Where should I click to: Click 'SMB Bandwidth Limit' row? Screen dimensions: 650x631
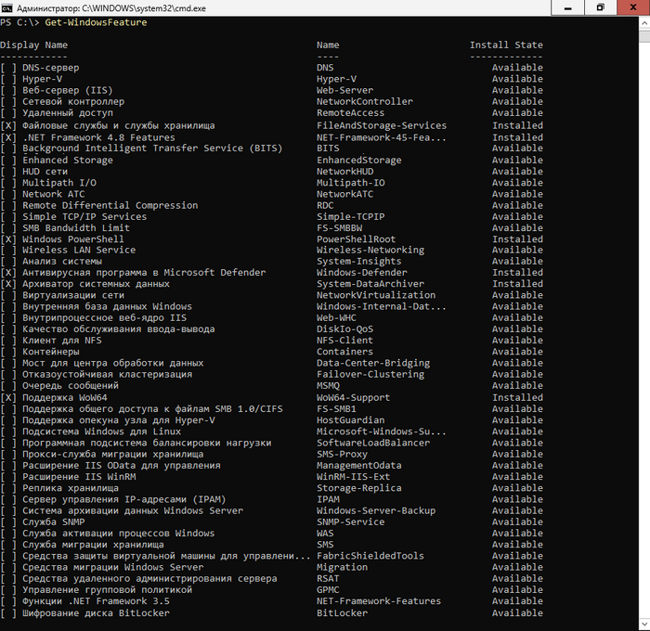tap(76, 228)
